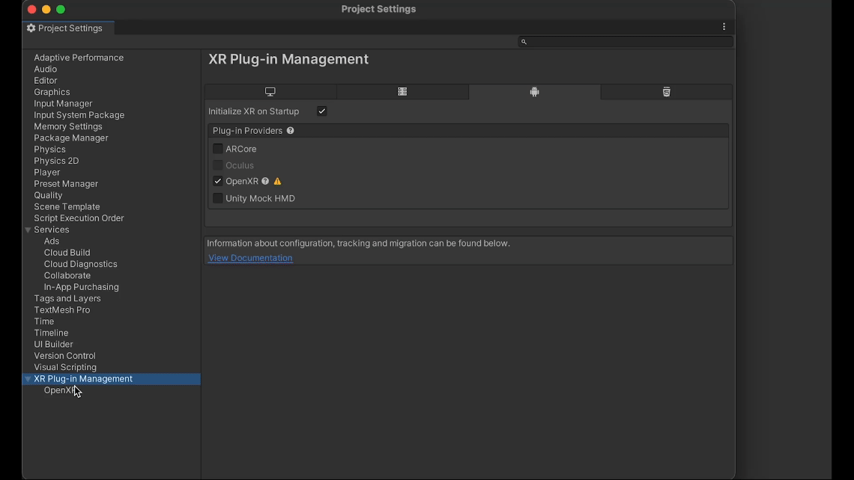This screenshot has height=480, width=854.
Task: Click the gear icon on Project Settings tab
Action: tap(31, 28)
